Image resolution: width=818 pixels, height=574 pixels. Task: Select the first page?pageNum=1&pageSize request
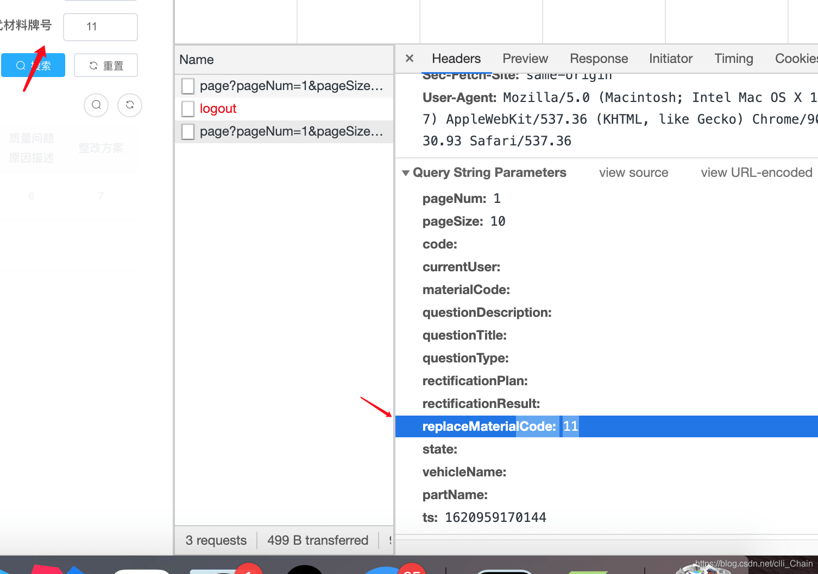(284, 86)
